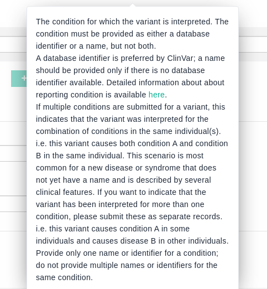Viewport: 267px width, 289px height.
Task: Select text 'identifier or a name, but not both.'
Action: [96, 46]
